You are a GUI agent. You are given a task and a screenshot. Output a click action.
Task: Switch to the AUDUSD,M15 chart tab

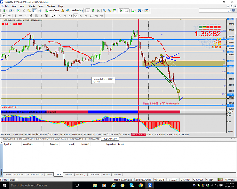coord(77,139)
